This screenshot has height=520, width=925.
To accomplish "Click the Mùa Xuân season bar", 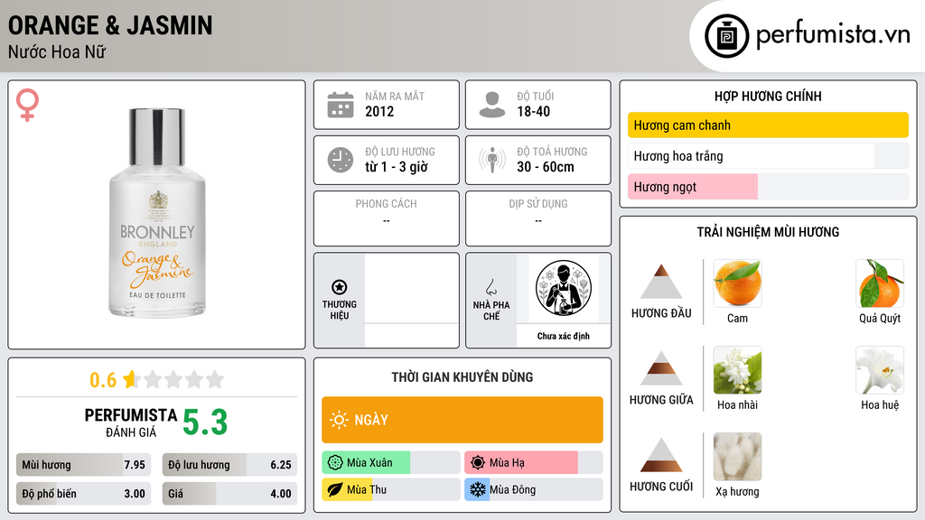I will click(x=391, y=462).
